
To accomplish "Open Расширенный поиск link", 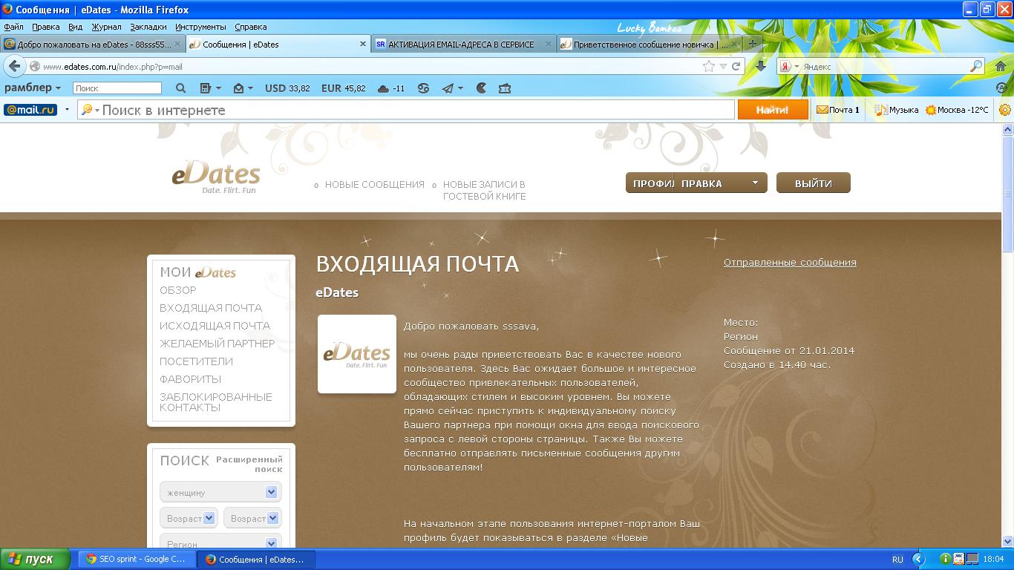I will tap(249, 464).
